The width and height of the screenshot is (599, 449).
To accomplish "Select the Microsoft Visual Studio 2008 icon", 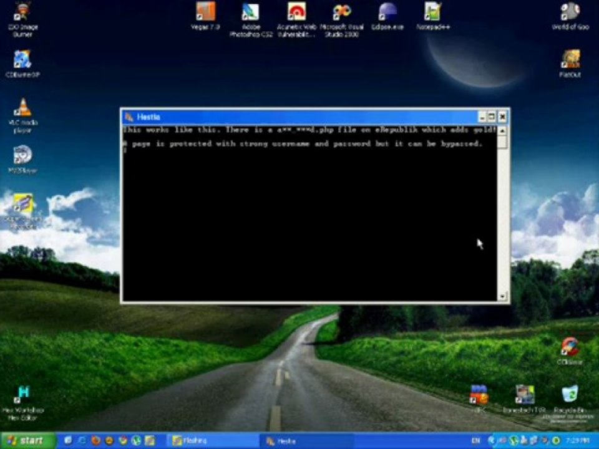I will click(341, 20).
